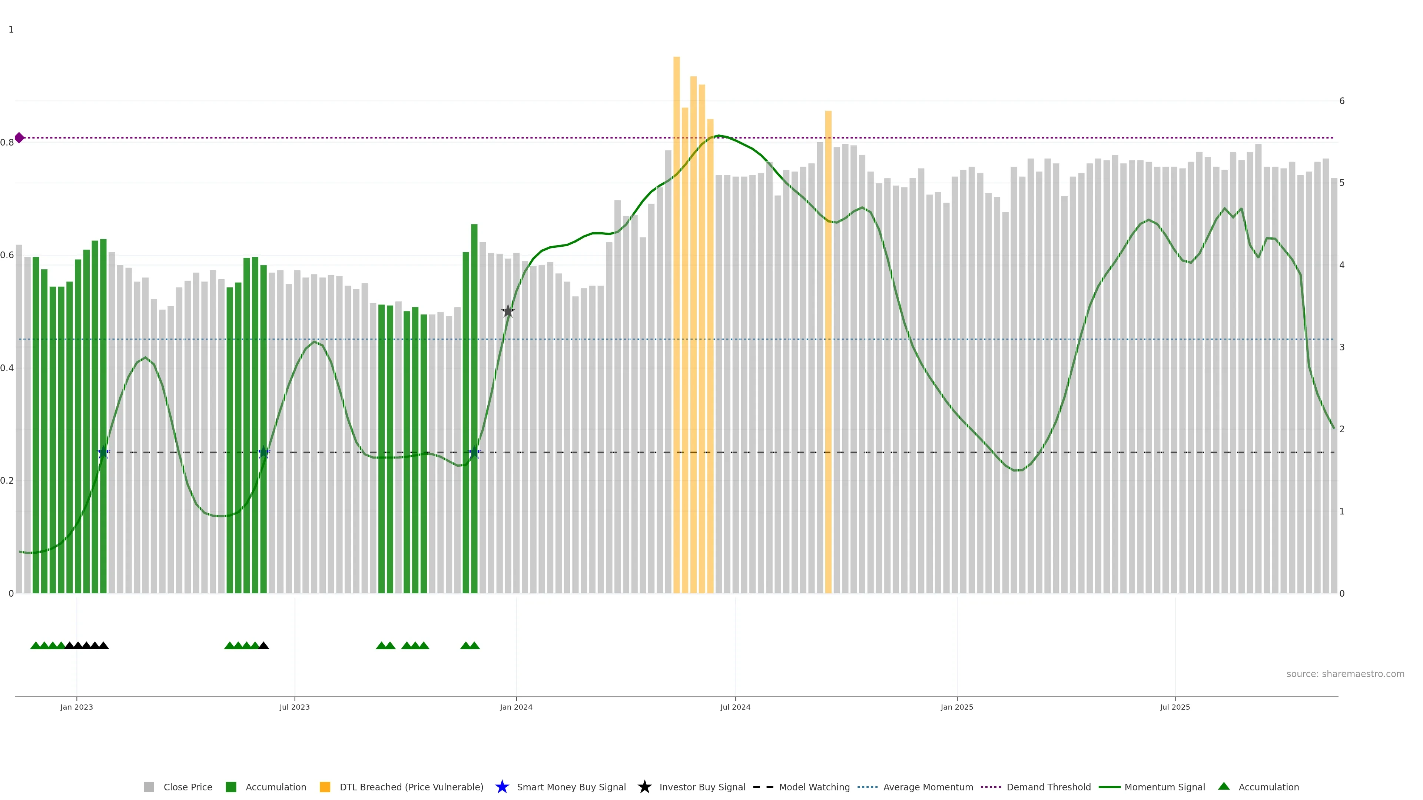The image size is (1423, 800).
Task: Click the Jan 2023 axis label
Action: click(76, 707)
